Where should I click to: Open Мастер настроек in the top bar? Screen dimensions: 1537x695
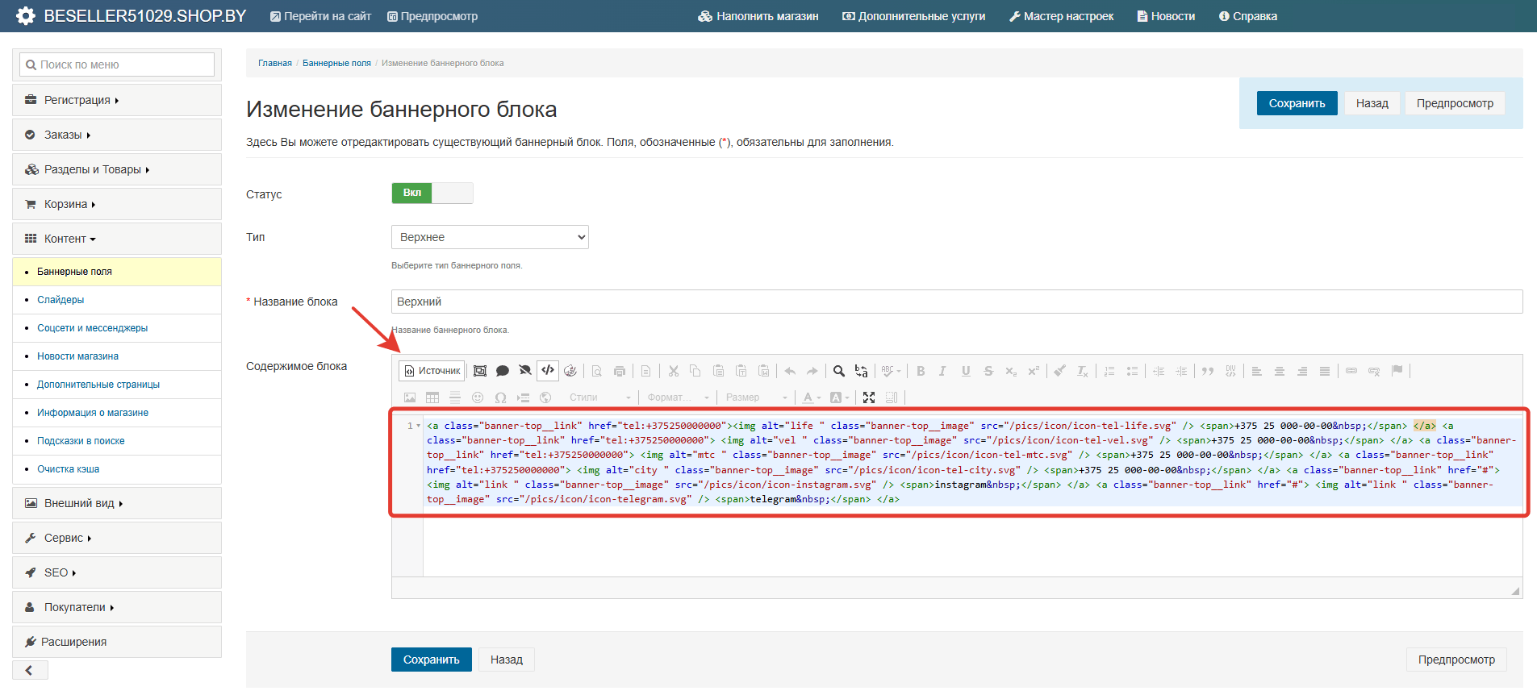[x=1061, y=16]
